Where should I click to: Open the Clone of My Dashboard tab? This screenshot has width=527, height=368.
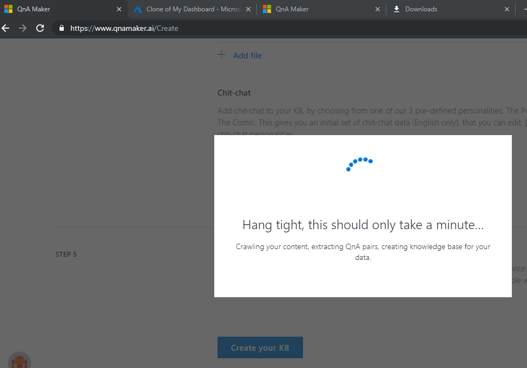point(193,9)
